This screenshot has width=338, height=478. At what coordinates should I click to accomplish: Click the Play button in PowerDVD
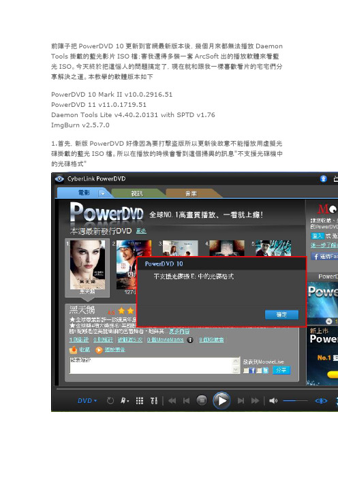(x=221, y=400)
